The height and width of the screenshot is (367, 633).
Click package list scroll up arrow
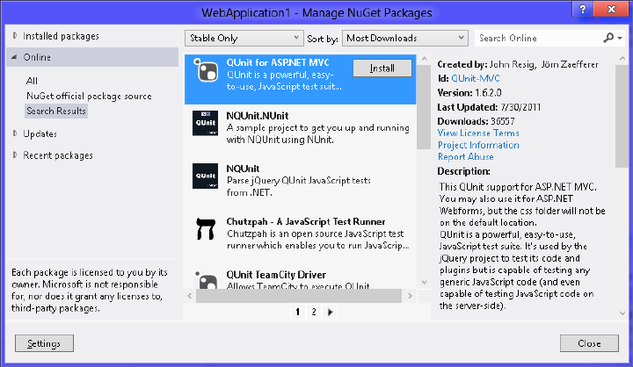pyautogui.click(x=424, y=59)
